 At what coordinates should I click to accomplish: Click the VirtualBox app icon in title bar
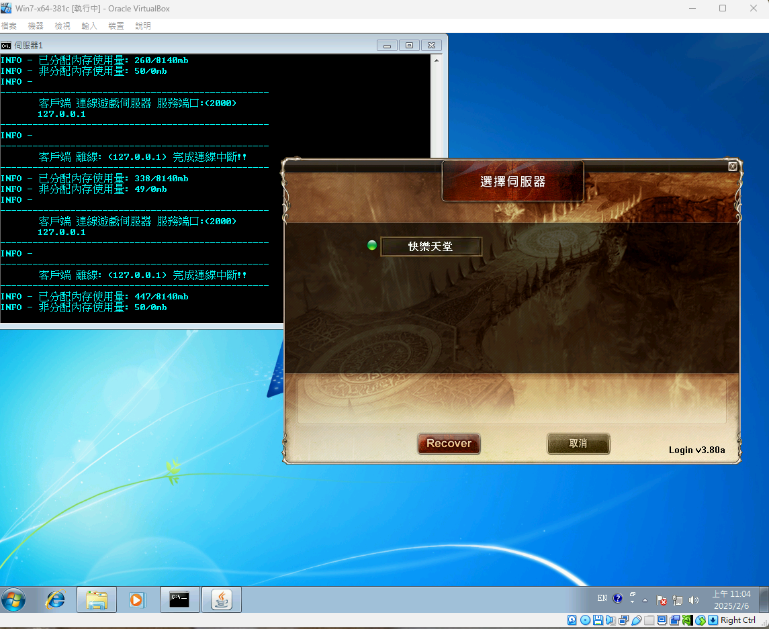(x=6, y=8)
